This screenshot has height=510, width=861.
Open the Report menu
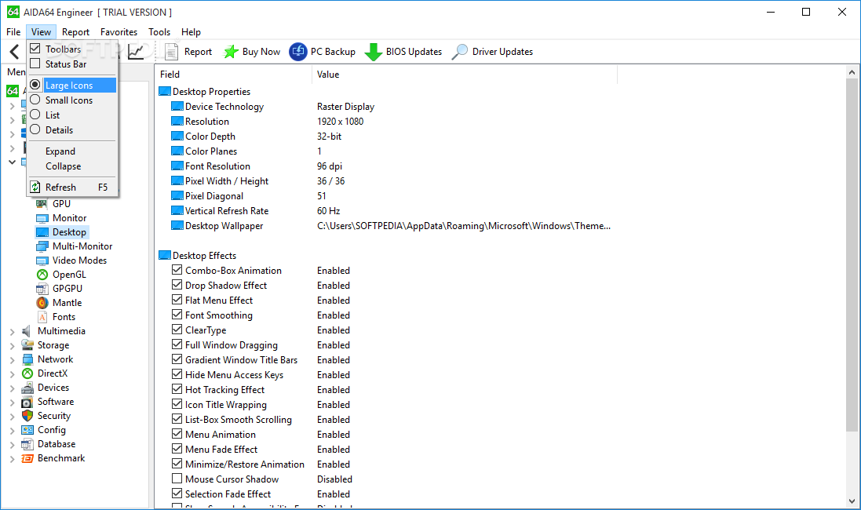76,32
